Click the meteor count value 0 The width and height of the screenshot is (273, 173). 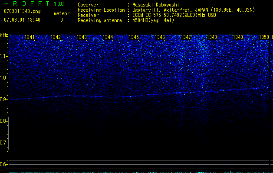(61, 20)
